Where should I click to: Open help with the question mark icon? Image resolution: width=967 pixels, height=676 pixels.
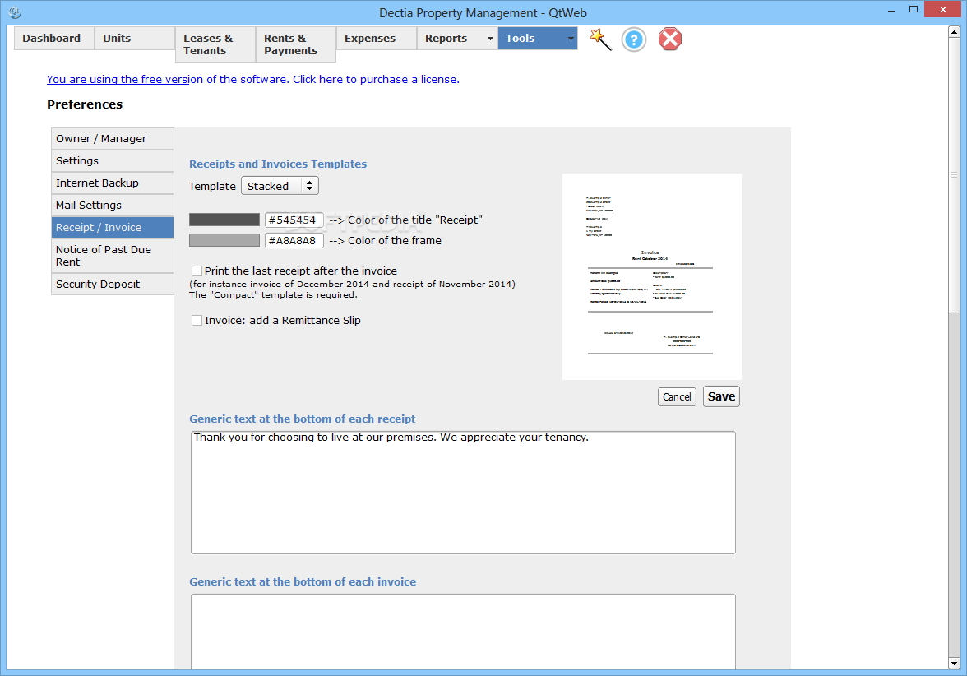(x=633, y=40)
